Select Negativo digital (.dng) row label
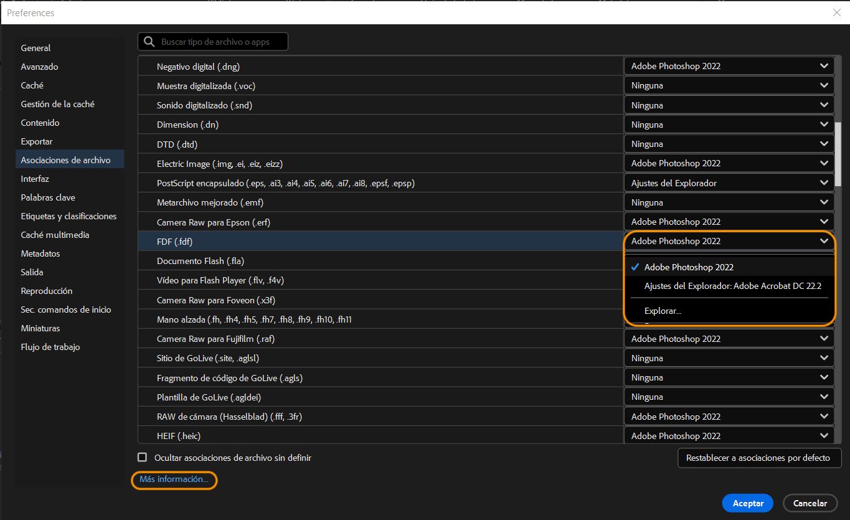 tap(199, 66)
